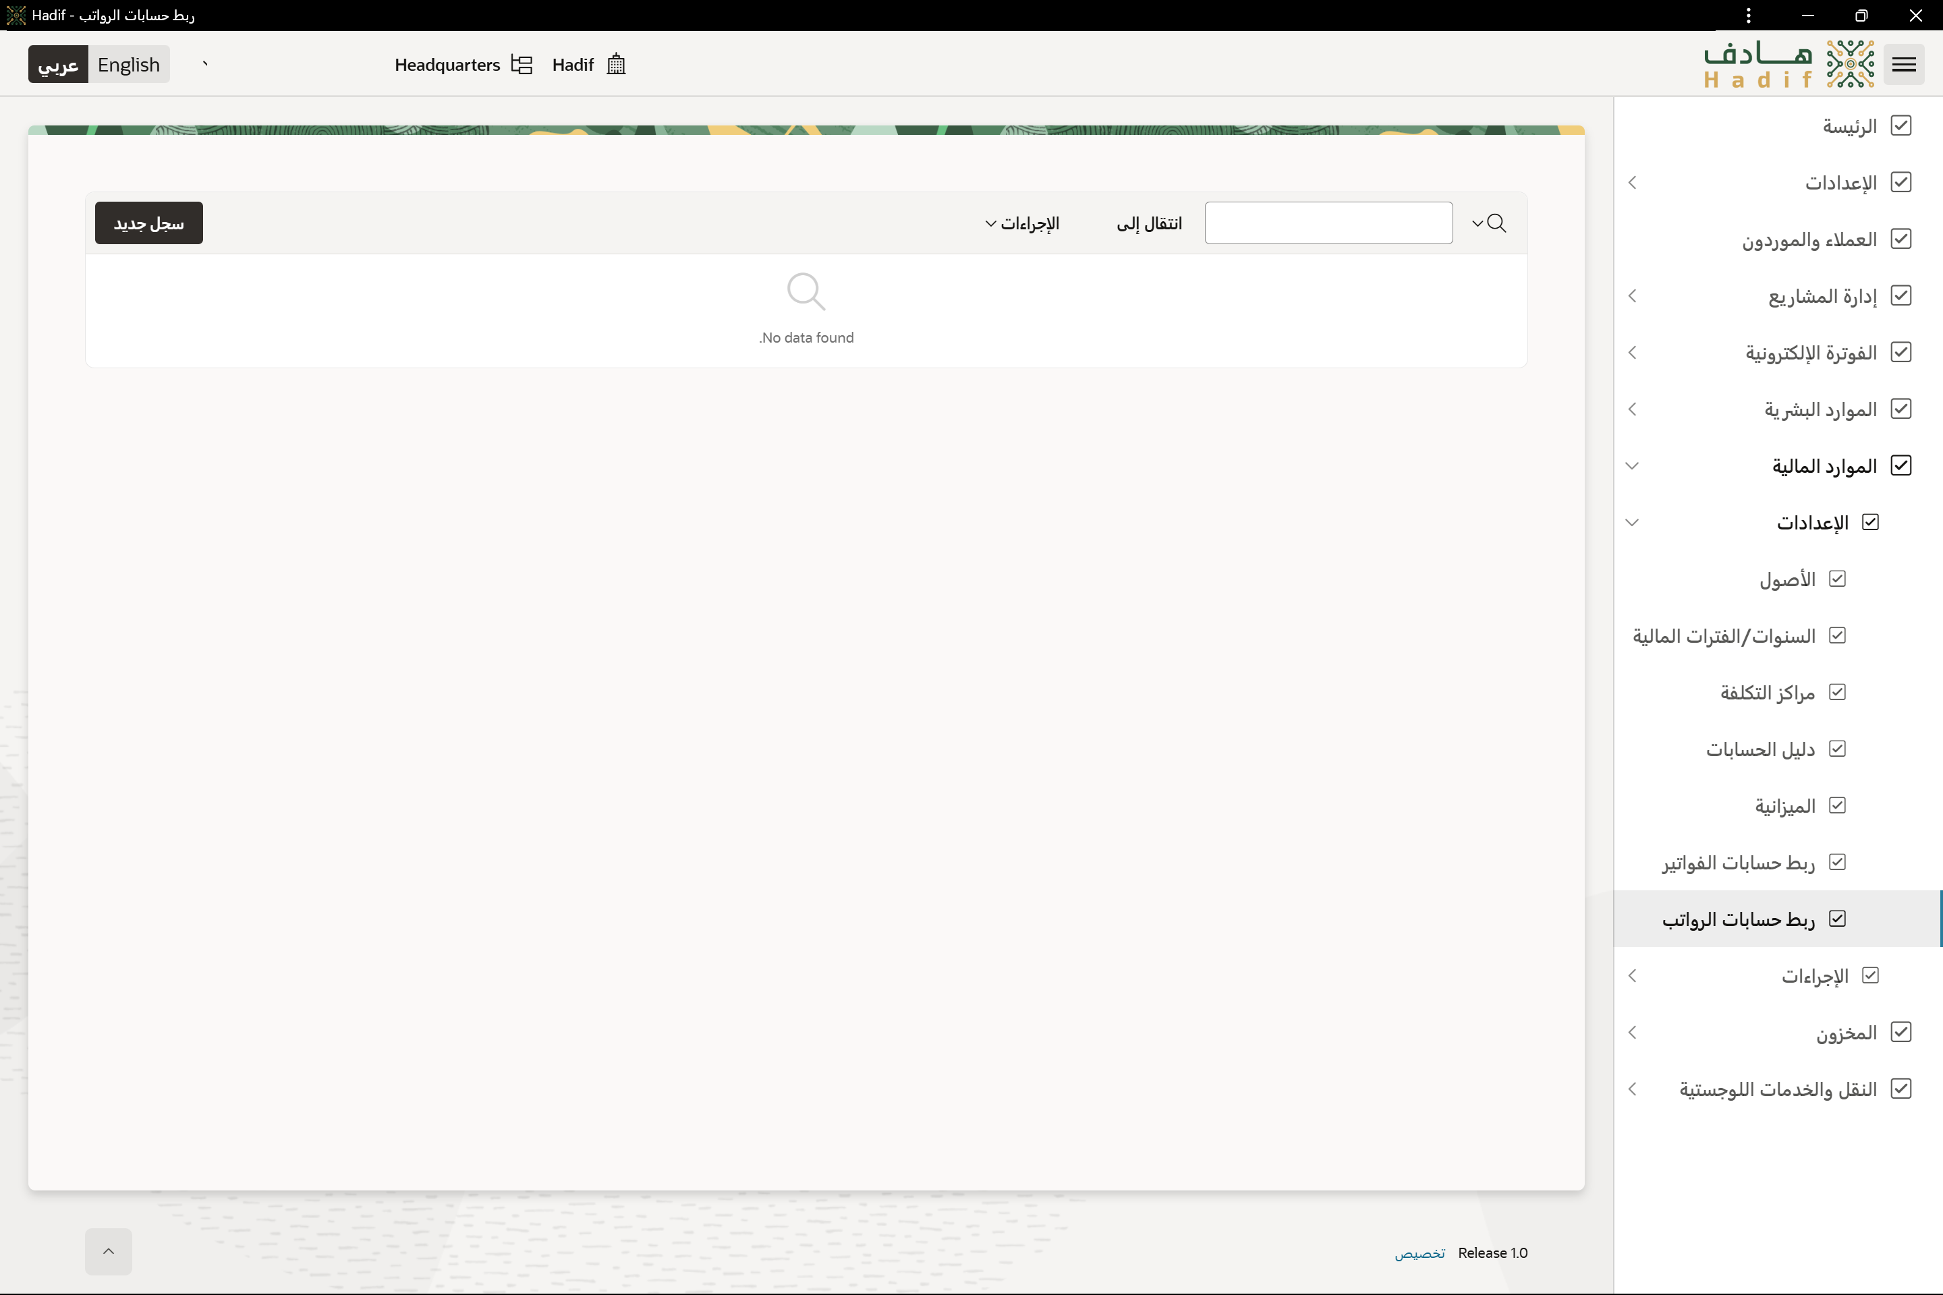This screenshot has height=1295, width=1943.
Task: Switch the language to Arabic (عربي)
Action: click(58, 65)
